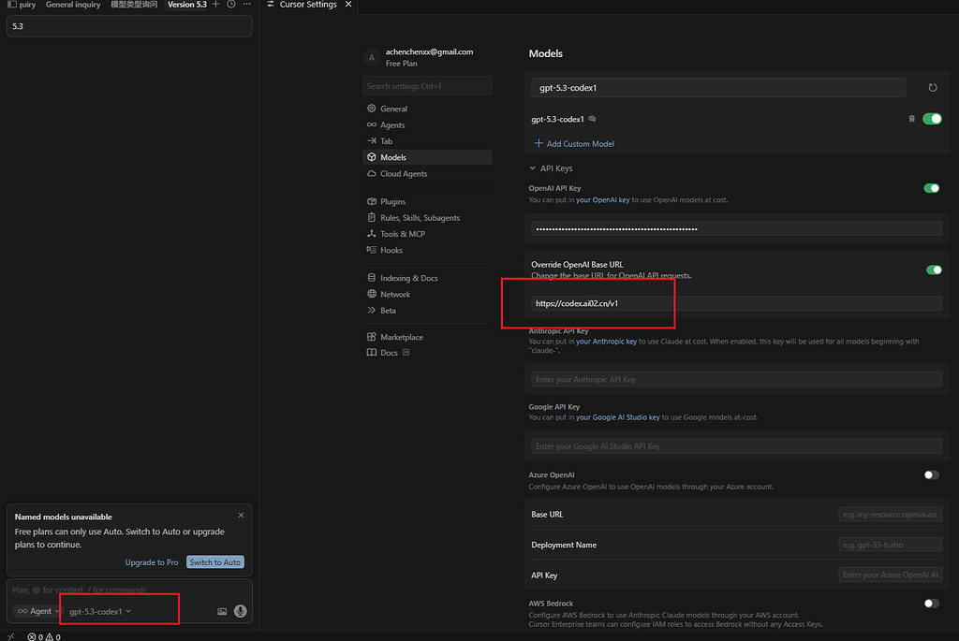This screenshot has height=641, width=959.
Task: Dismiss the Named models unavailable notice
Action: [241, 515]
